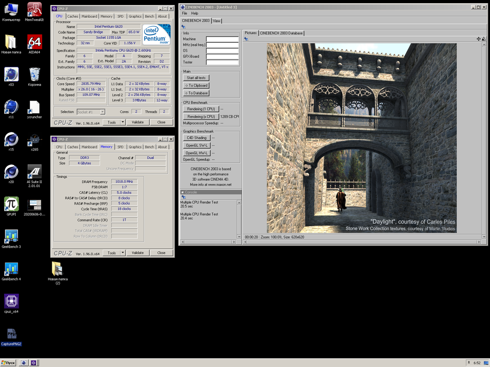Open the Help menu in Cinebench
This screenshot has height=367, width=490.
195,13
